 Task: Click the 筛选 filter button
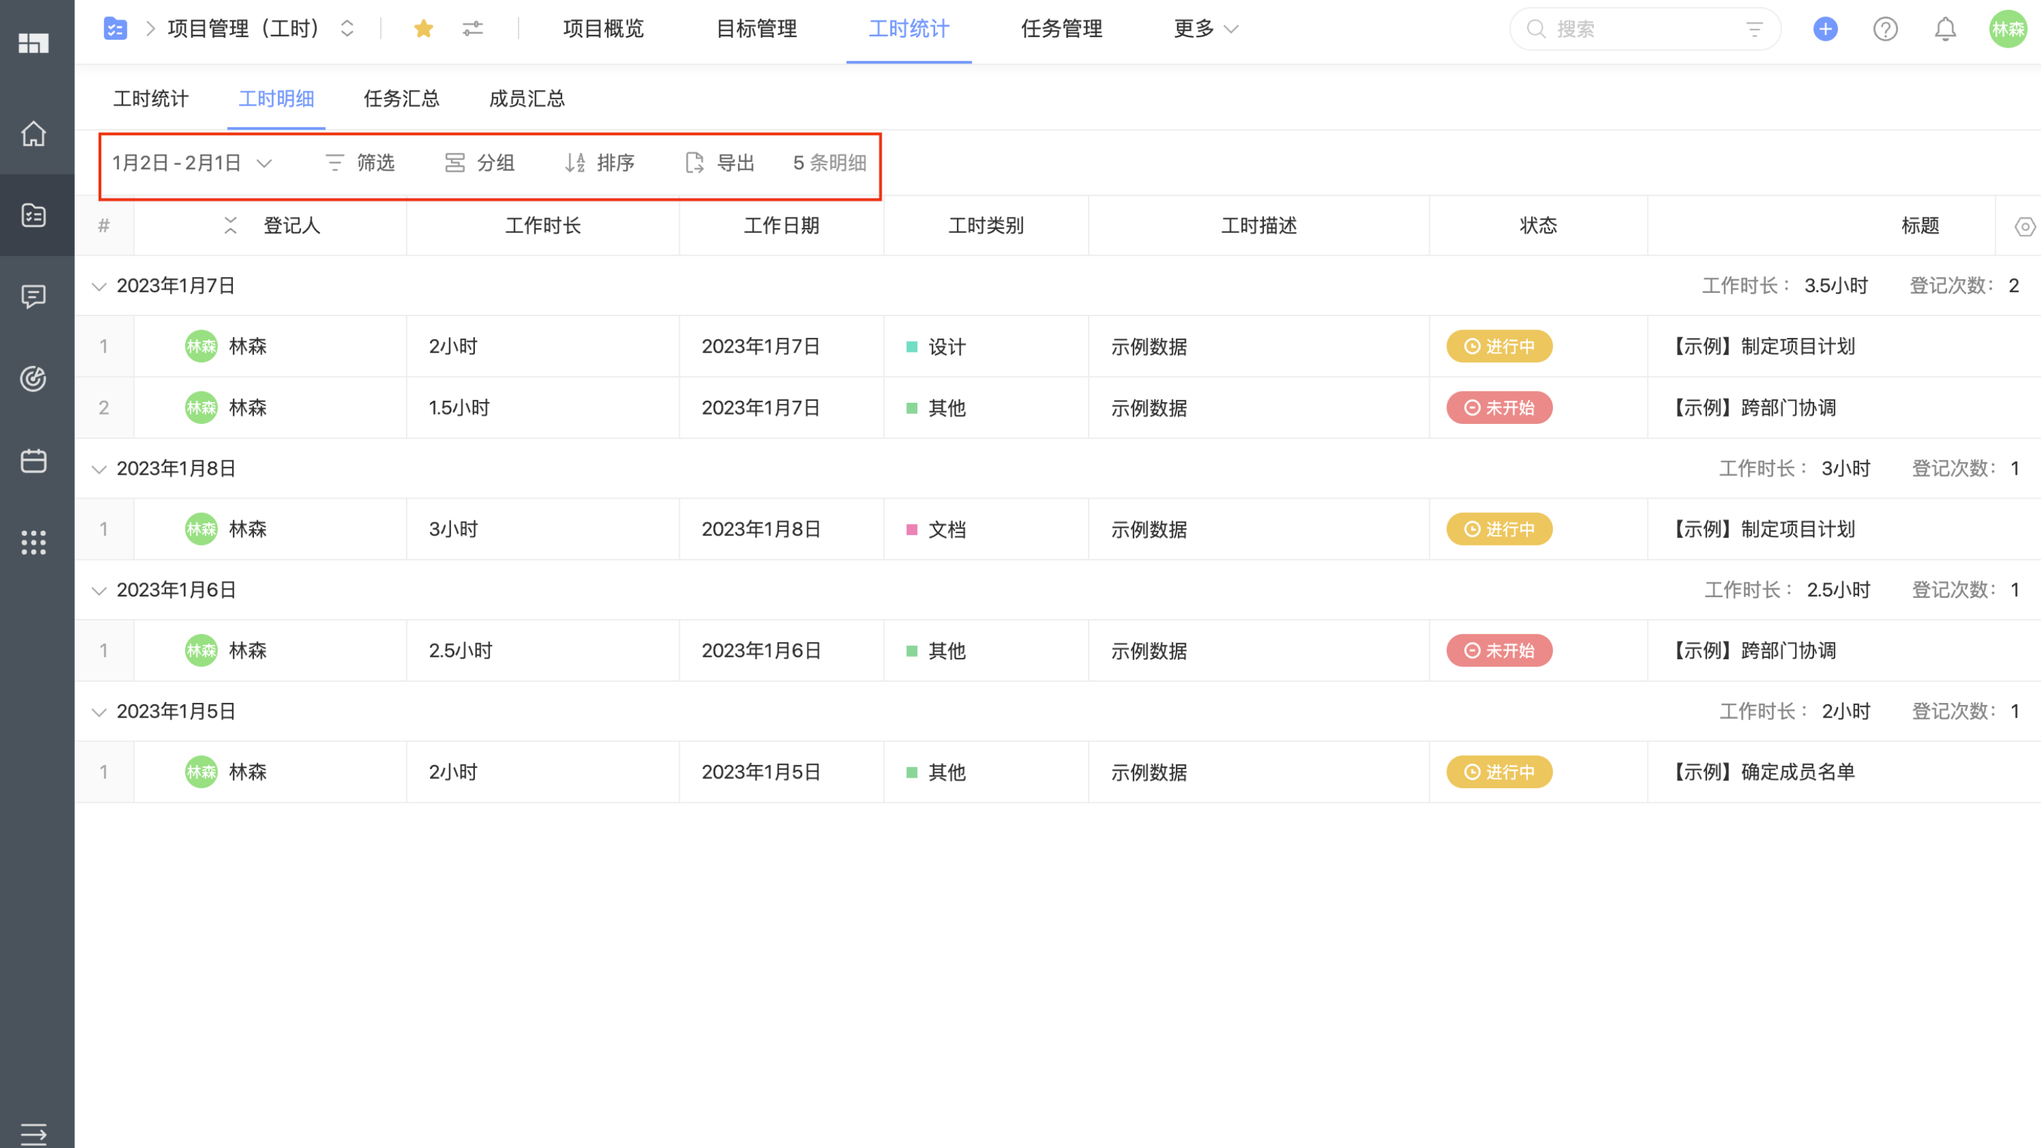pyautogui.click(x=360, y=163)
